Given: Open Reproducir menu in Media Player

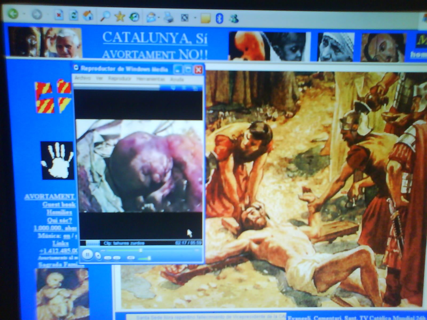Looking at the screenshot, I should tap(120, 79).
